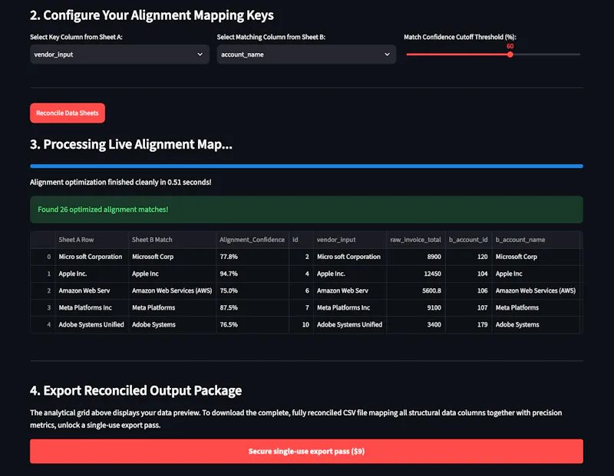Select the Sheet B Match column header
Viewport: 614px width, 476px height.
point(172,240)
